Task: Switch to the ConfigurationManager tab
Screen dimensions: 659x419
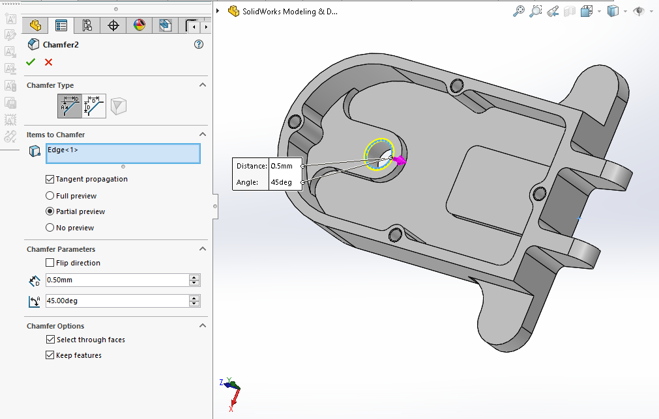Action: (87, 26)
